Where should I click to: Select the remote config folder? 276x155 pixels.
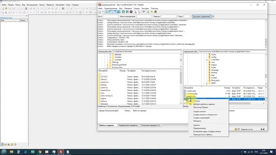(214, 57)
